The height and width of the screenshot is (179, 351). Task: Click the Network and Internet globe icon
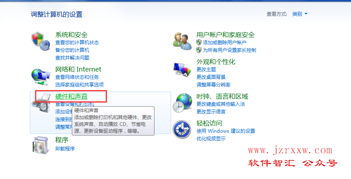coord(40,77)
